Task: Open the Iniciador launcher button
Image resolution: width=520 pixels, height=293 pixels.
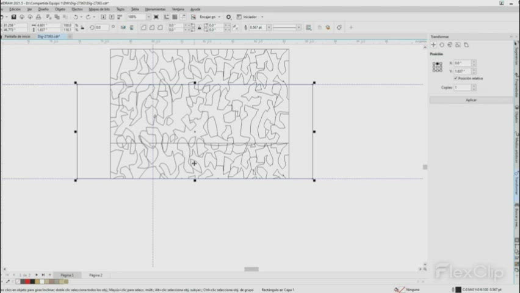Action: [250, 17]
